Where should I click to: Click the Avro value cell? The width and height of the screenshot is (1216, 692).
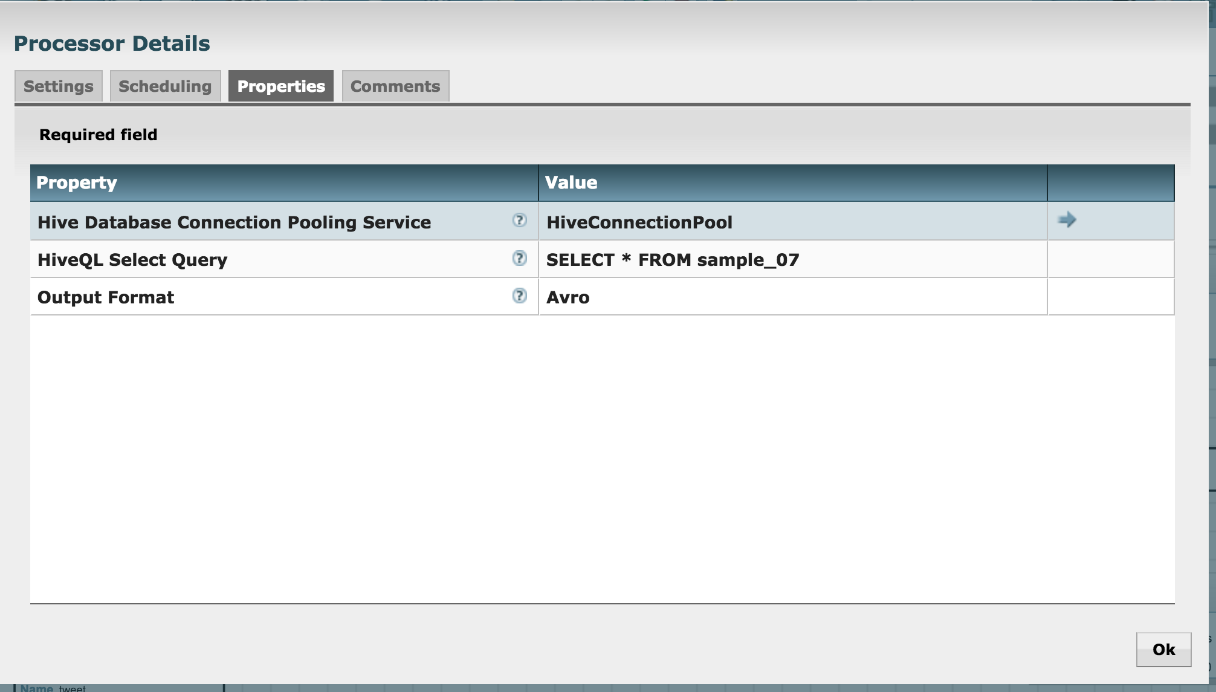click(568, 297)
